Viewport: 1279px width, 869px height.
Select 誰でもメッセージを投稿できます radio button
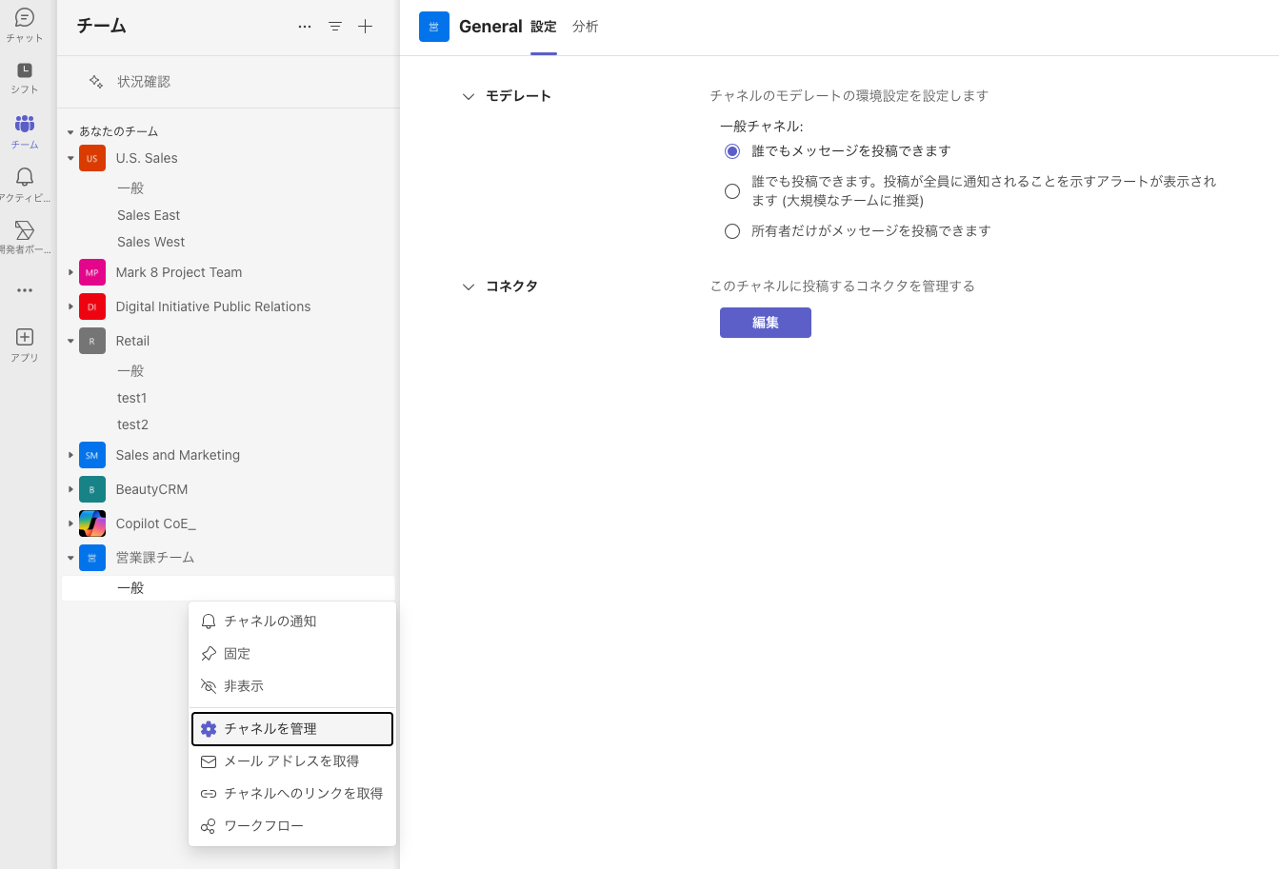(731, 150)
